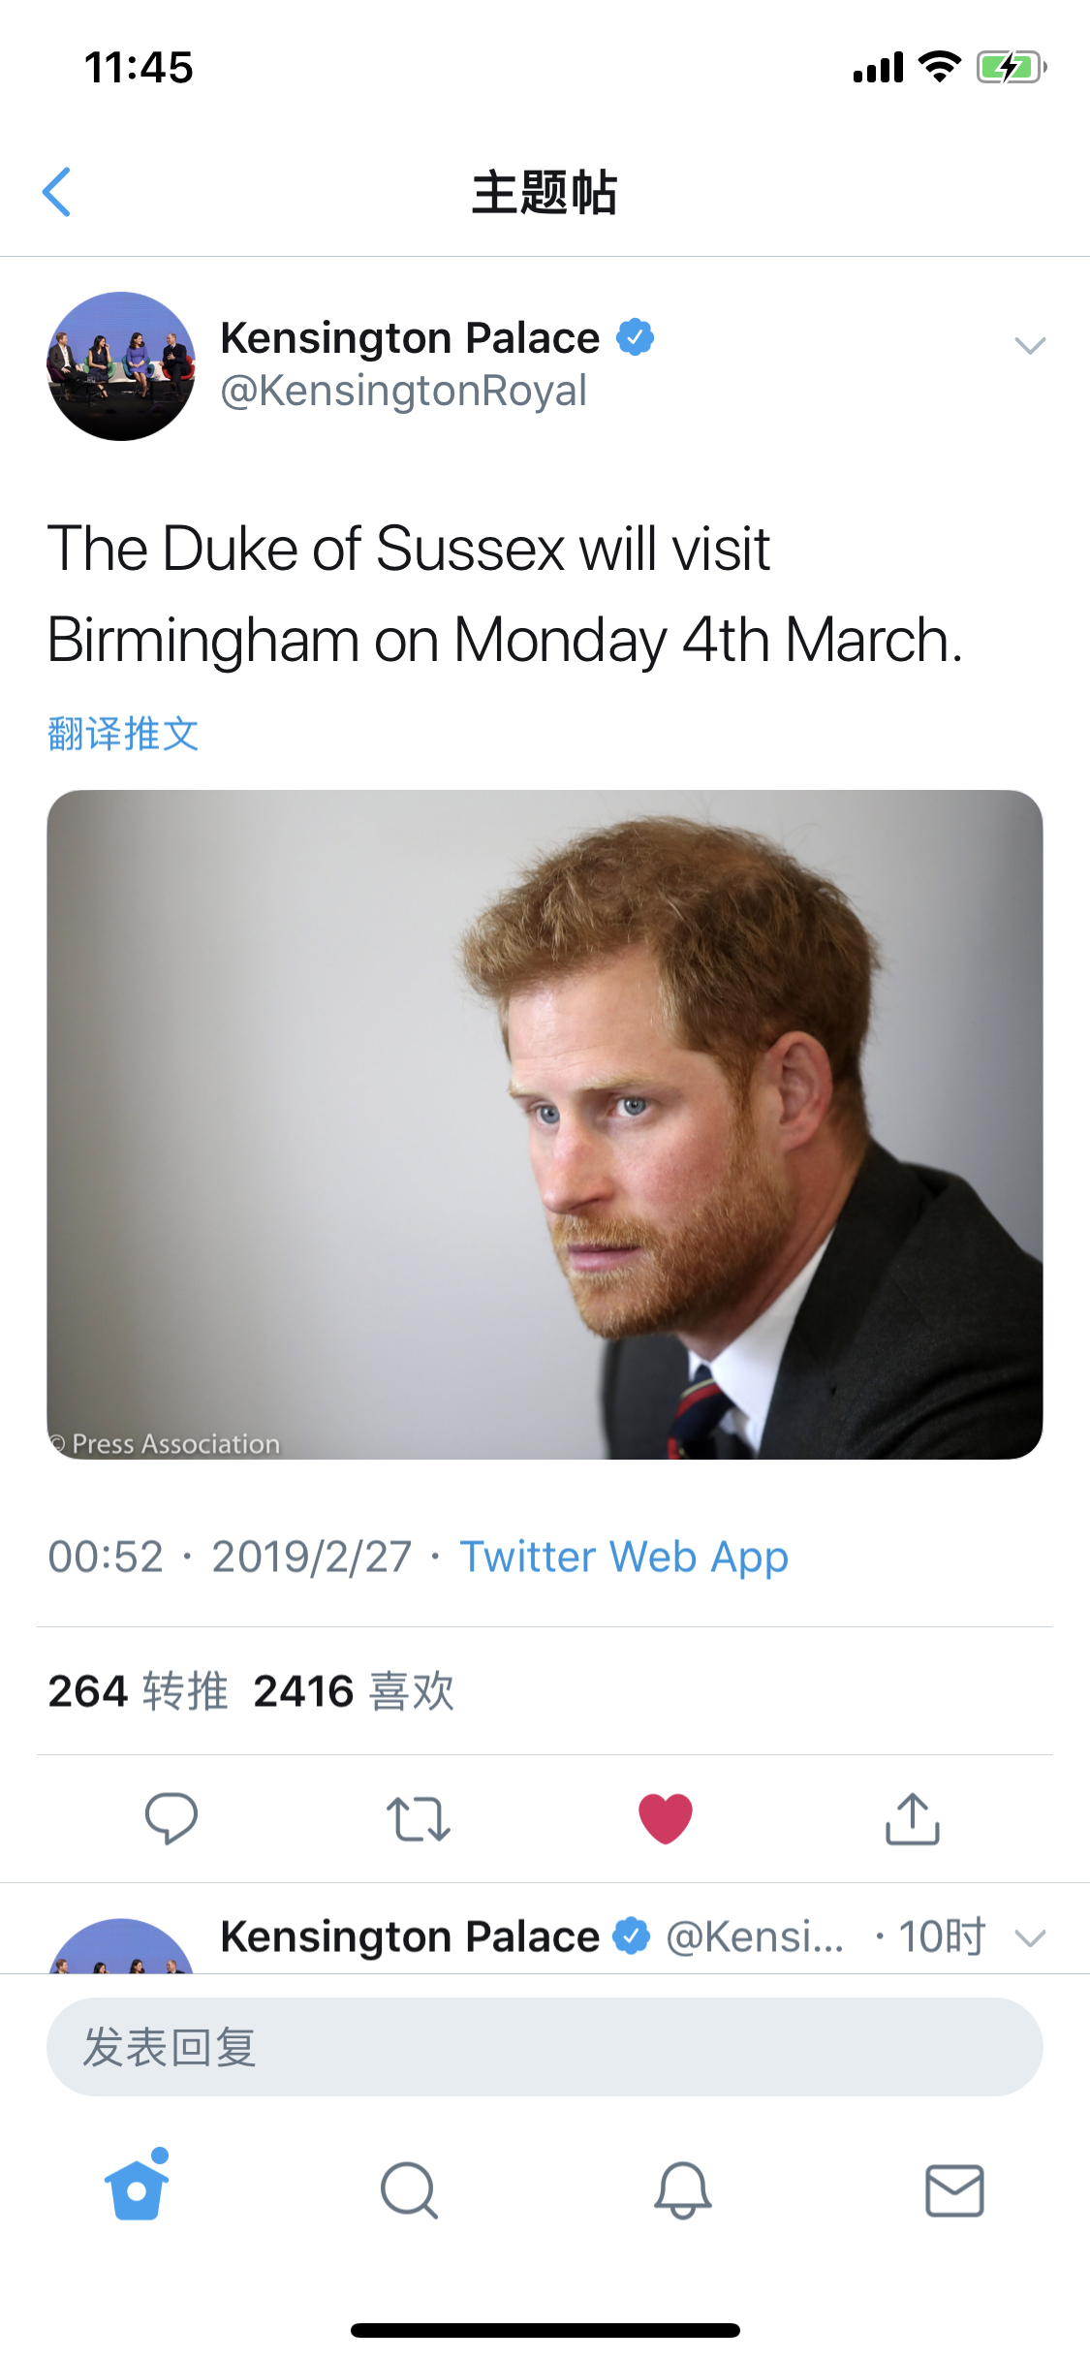Tap the 发表回复 reply input field

(545, 2047)
